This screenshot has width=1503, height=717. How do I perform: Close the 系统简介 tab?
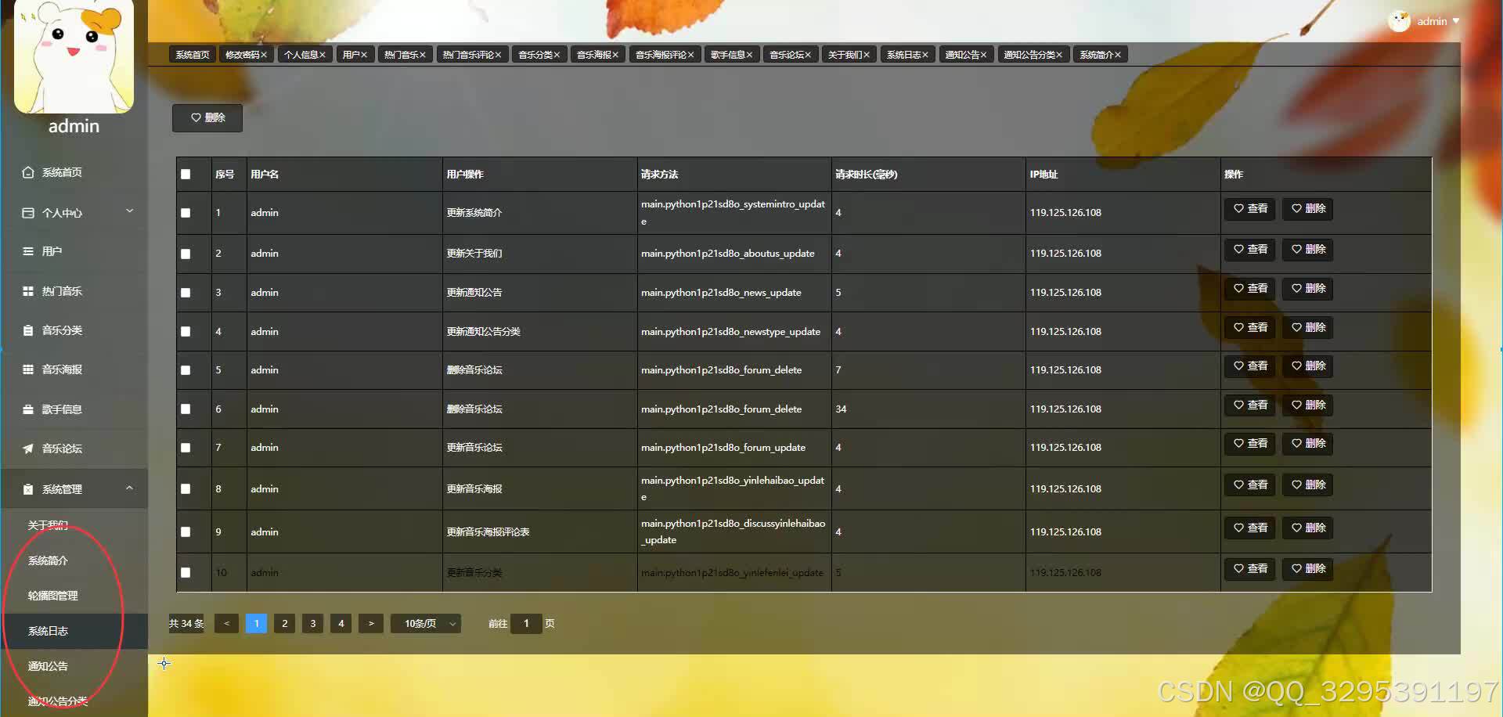coord(1118,55)
